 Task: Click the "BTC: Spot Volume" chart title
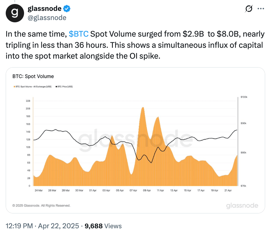(33, 76)
